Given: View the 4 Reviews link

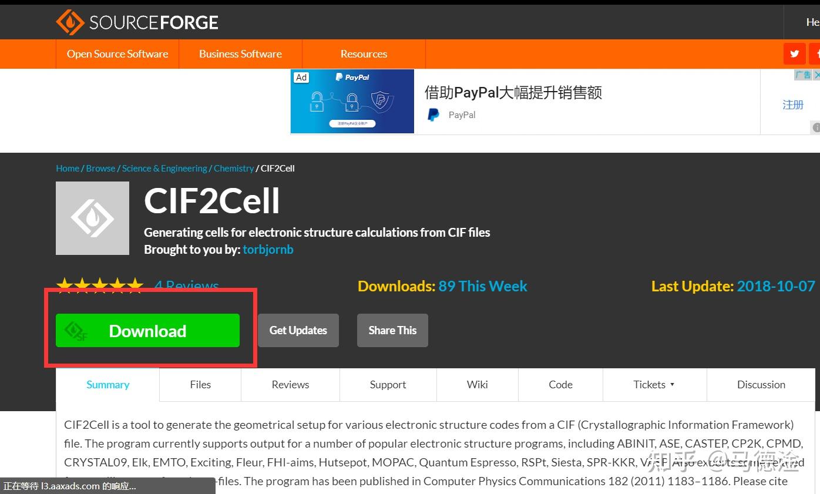Looking at the screenshot, I should [186, 286].
